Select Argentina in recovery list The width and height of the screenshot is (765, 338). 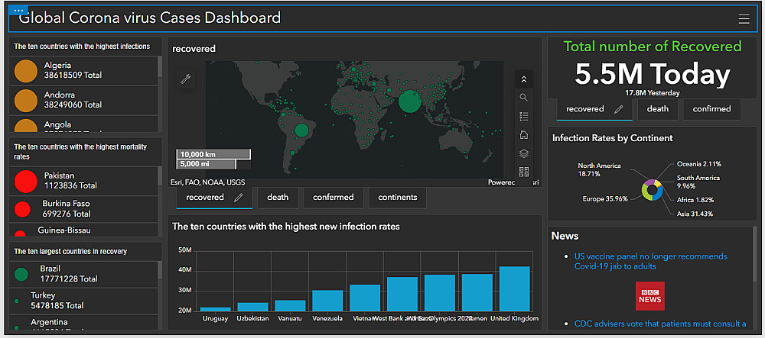83,323
